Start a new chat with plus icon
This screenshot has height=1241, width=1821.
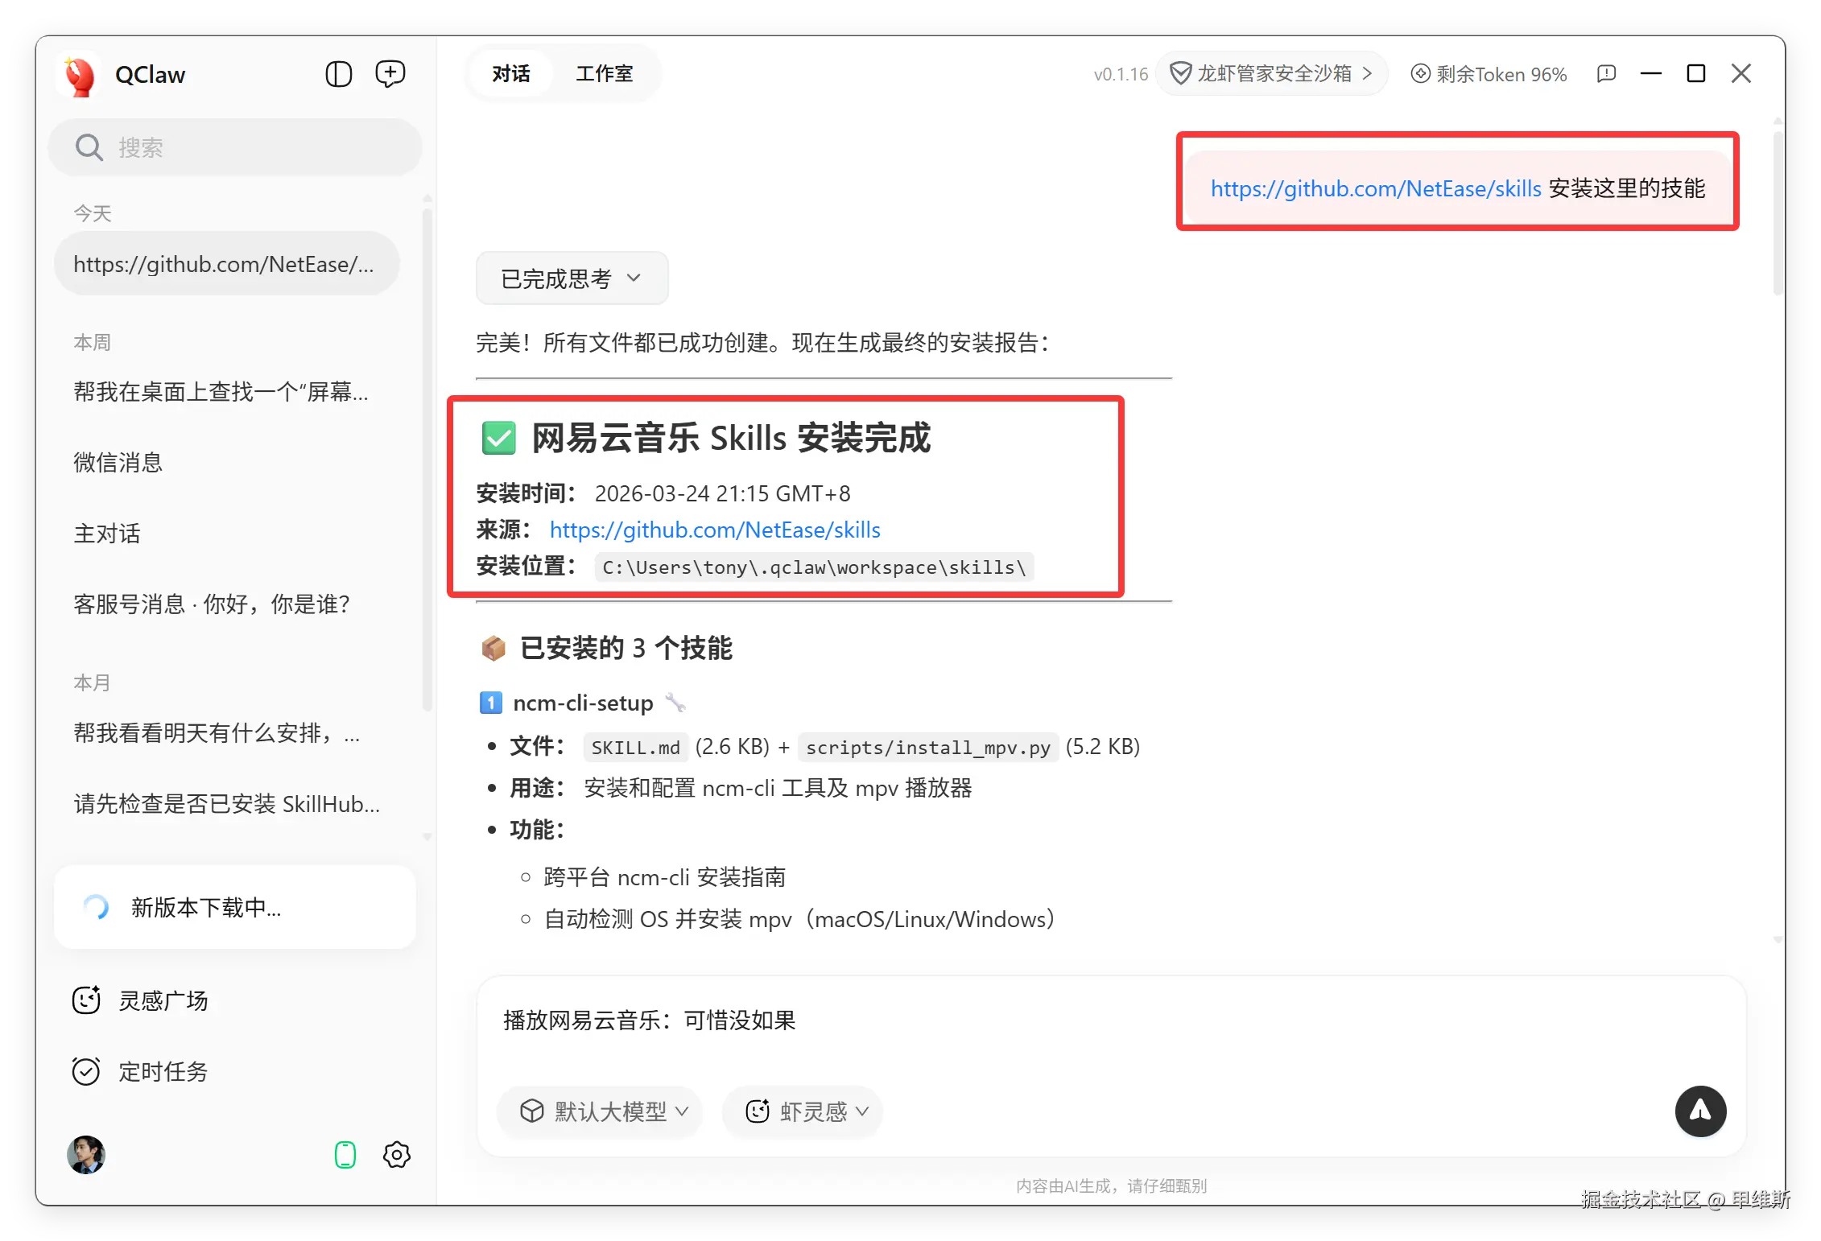click(x=390, y=74)
